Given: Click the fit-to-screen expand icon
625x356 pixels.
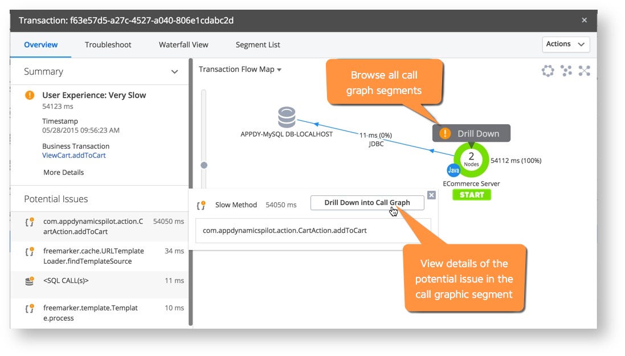Looking at the screenshot, I should pos(585,71).
